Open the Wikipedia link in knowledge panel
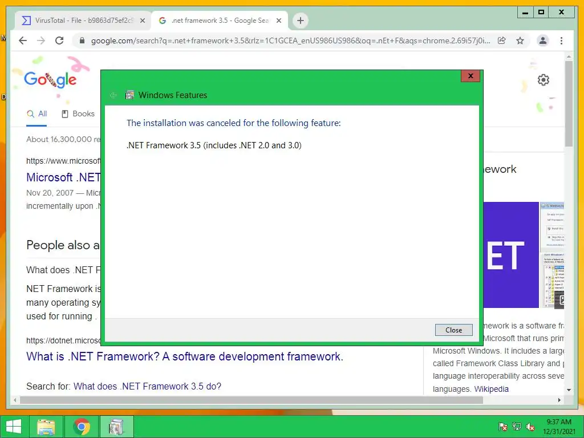The height and width of the screenshot is (438, 584). [x=491, y=389]
